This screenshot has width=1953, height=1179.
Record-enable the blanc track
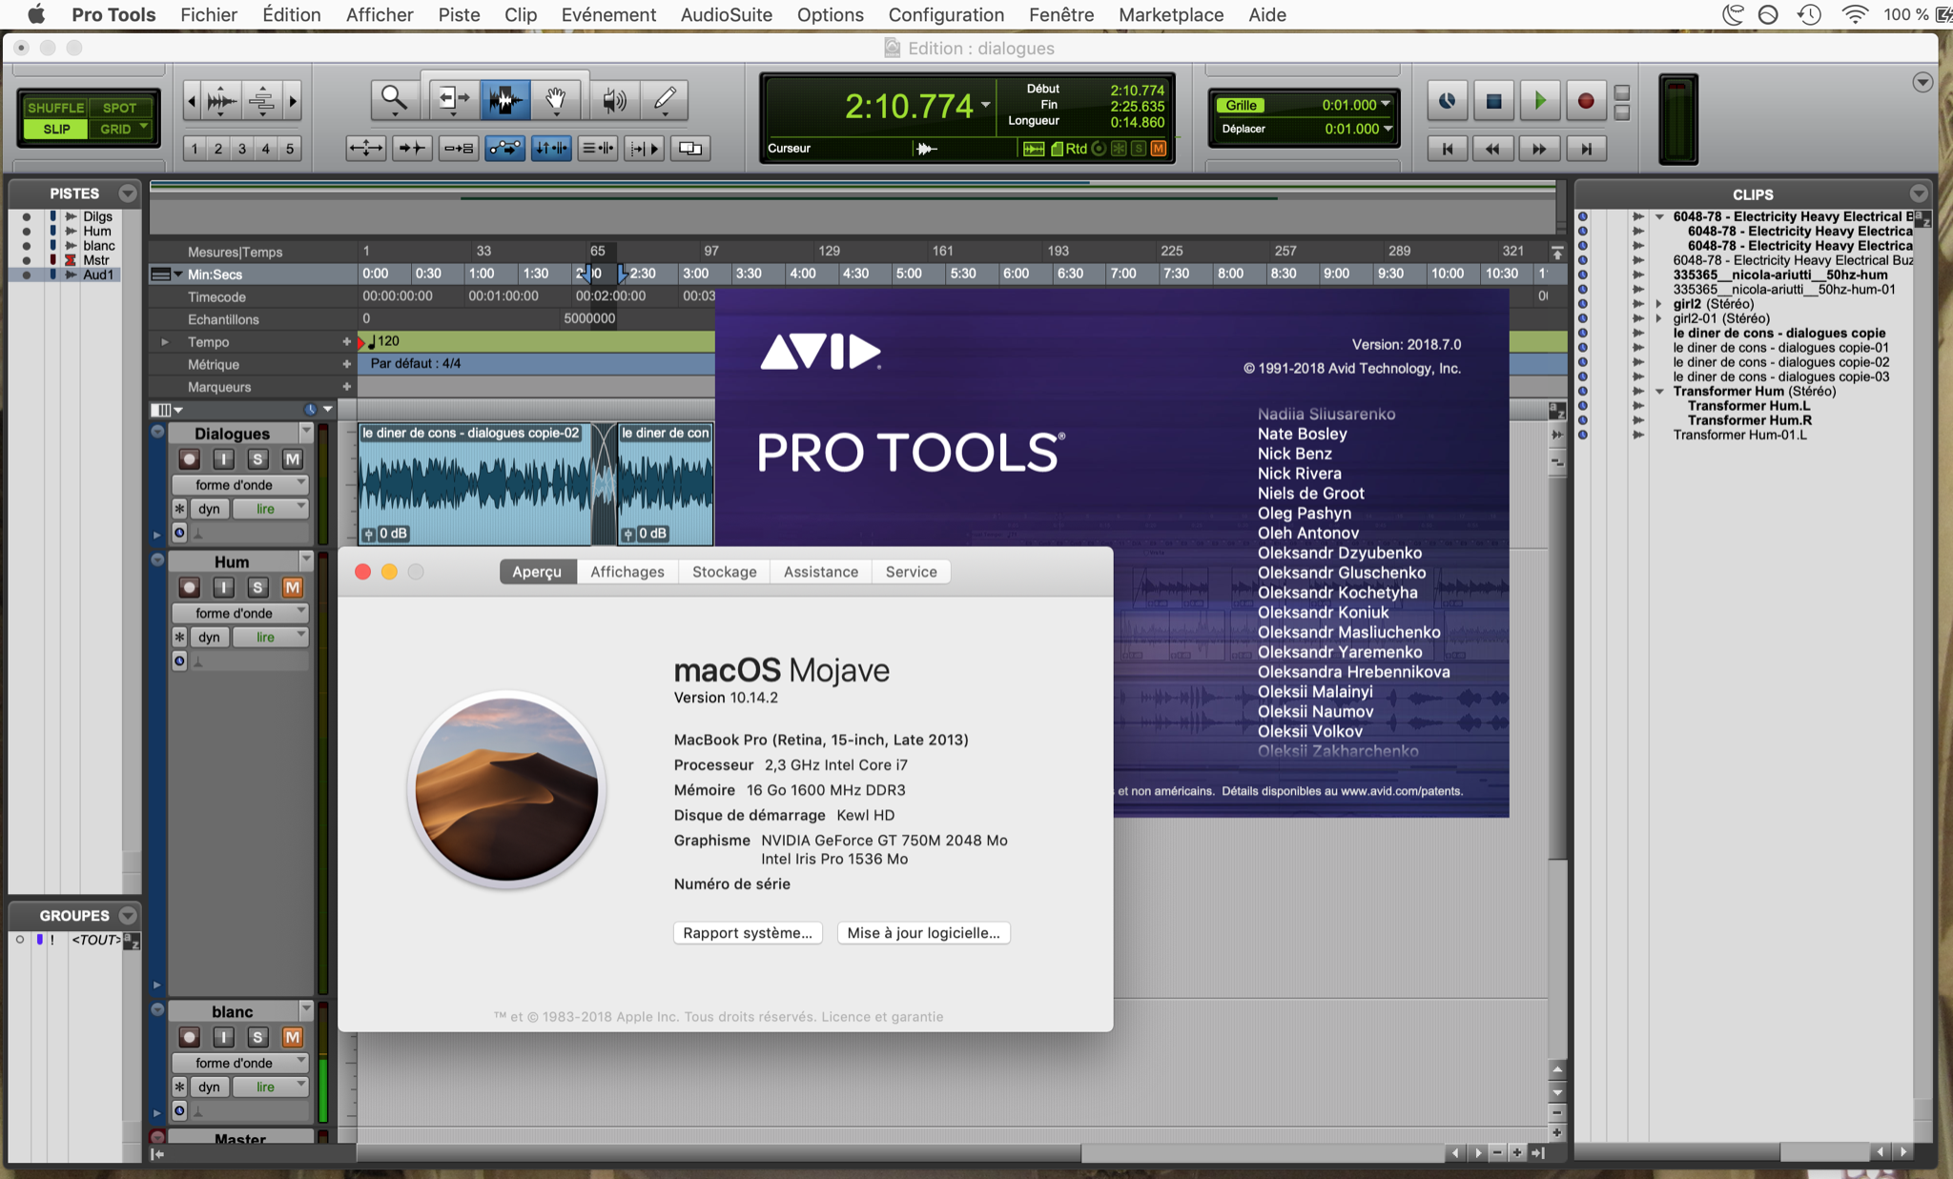coord(189,1037)
